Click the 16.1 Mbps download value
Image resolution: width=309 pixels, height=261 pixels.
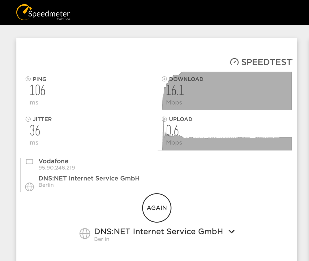point(175,90)
